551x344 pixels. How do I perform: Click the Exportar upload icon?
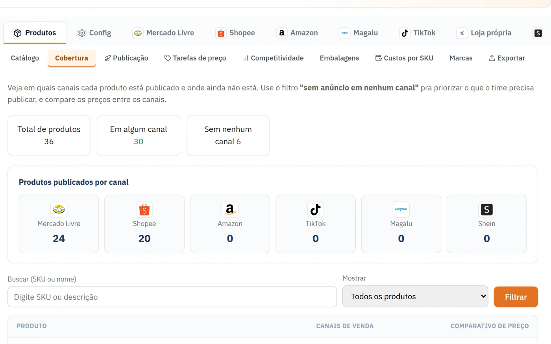492,58
